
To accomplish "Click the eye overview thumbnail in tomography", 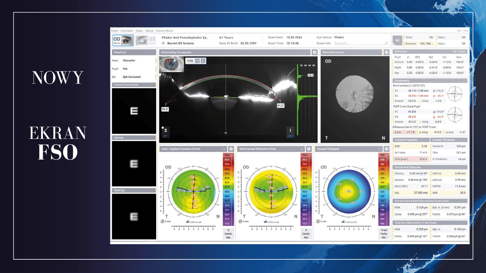I will point(172,64).
